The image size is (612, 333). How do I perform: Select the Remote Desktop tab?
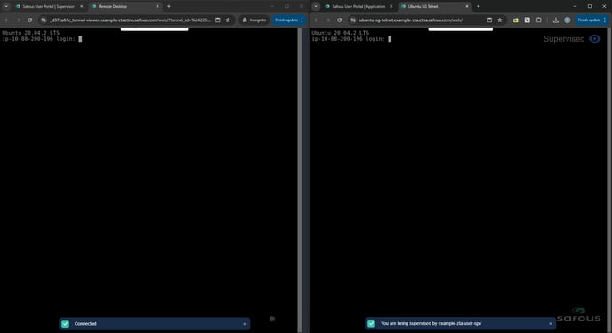point(125,6)
